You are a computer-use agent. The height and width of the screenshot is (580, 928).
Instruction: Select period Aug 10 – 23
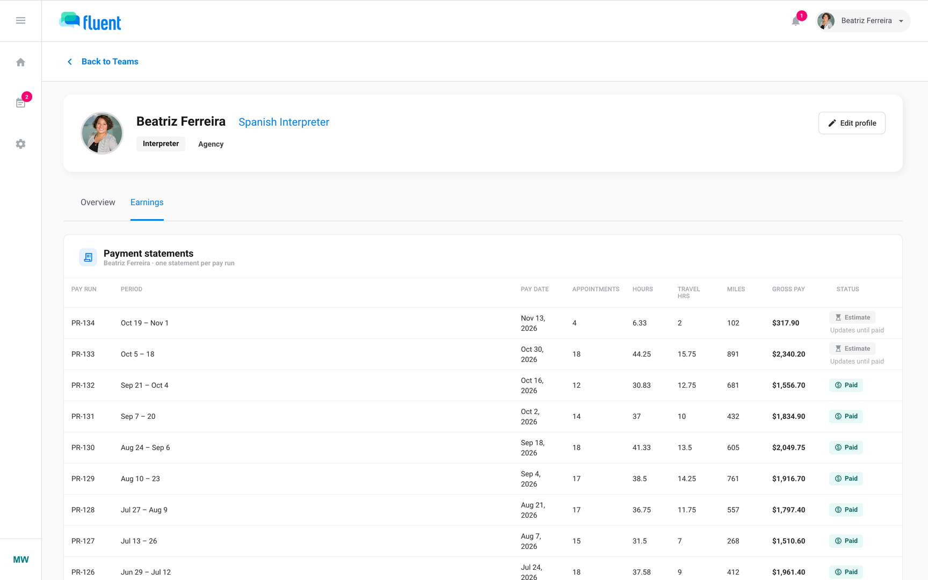[140, 479]
